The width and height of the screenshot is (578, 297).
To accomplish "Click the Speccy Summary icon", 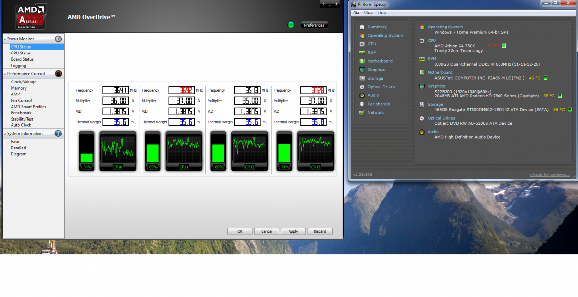I will tap(362, 27).
